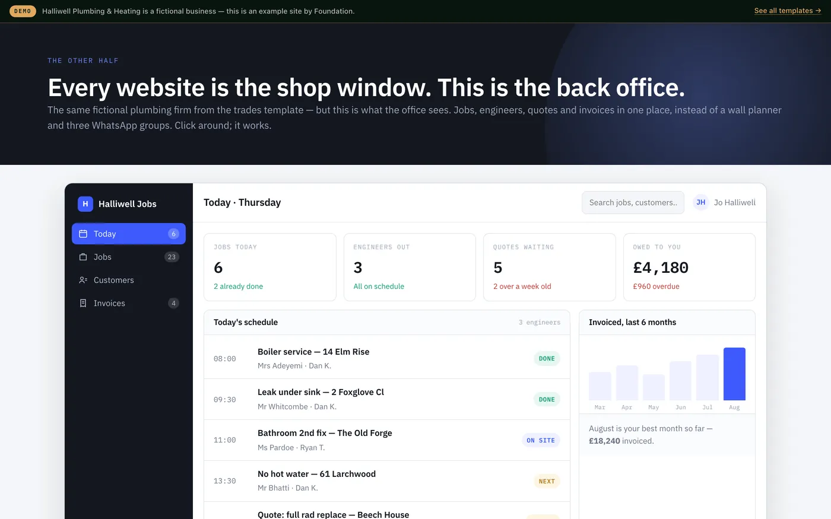Click the 08:00 time entry
Screen dimensions: 831x519
(x=225, y=359)
